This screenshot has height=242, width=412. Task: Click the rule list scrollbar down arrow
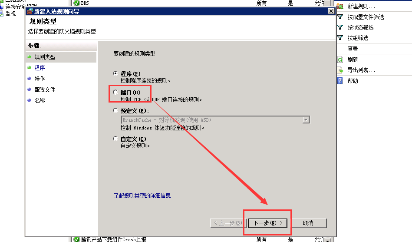point(328,240)
